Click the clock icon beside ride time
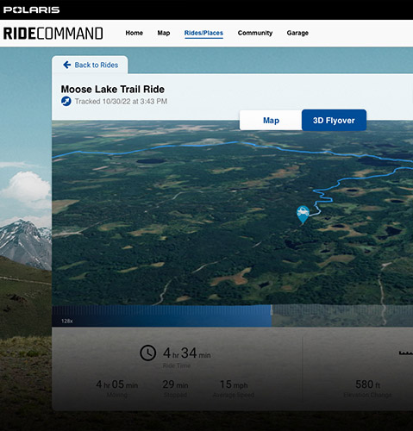 [148, 353]
